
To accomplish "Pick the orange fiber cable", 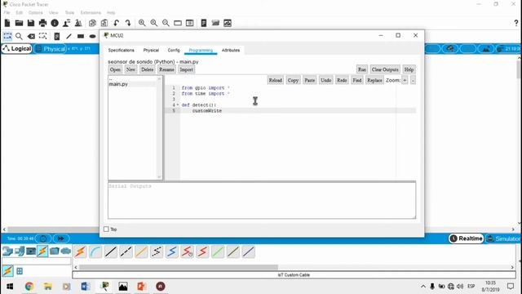I will [x=141, y=252].
